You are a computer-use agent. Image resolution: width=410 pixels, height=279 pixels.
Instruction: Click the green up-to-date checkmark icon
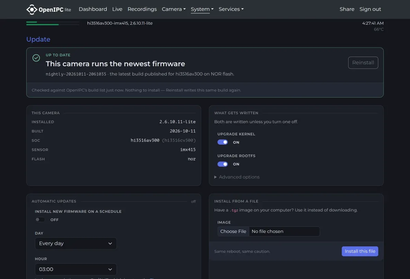pyautogui.click(x=36, y=58)
